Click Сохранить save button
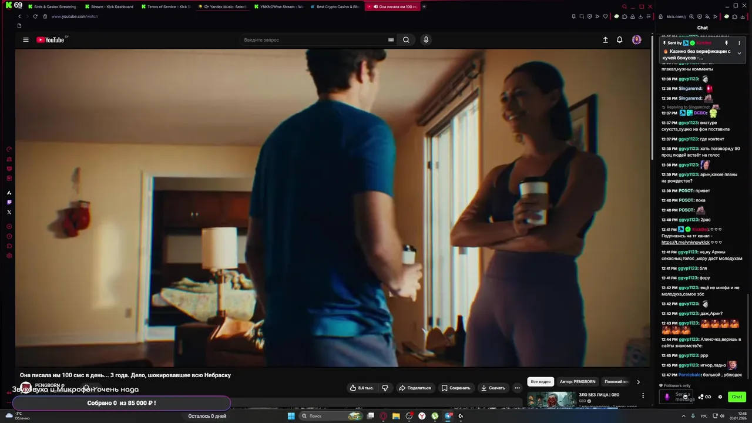The width and height of the screenshot is (752, 423). coord(456,388)
